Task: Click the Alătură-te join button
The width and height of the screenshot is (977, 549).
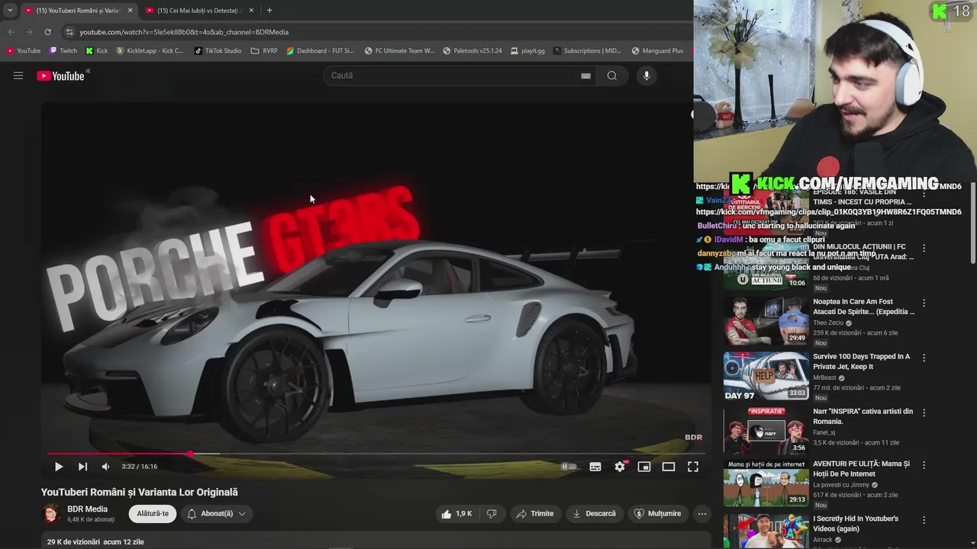Action: [x=153, y=514]
